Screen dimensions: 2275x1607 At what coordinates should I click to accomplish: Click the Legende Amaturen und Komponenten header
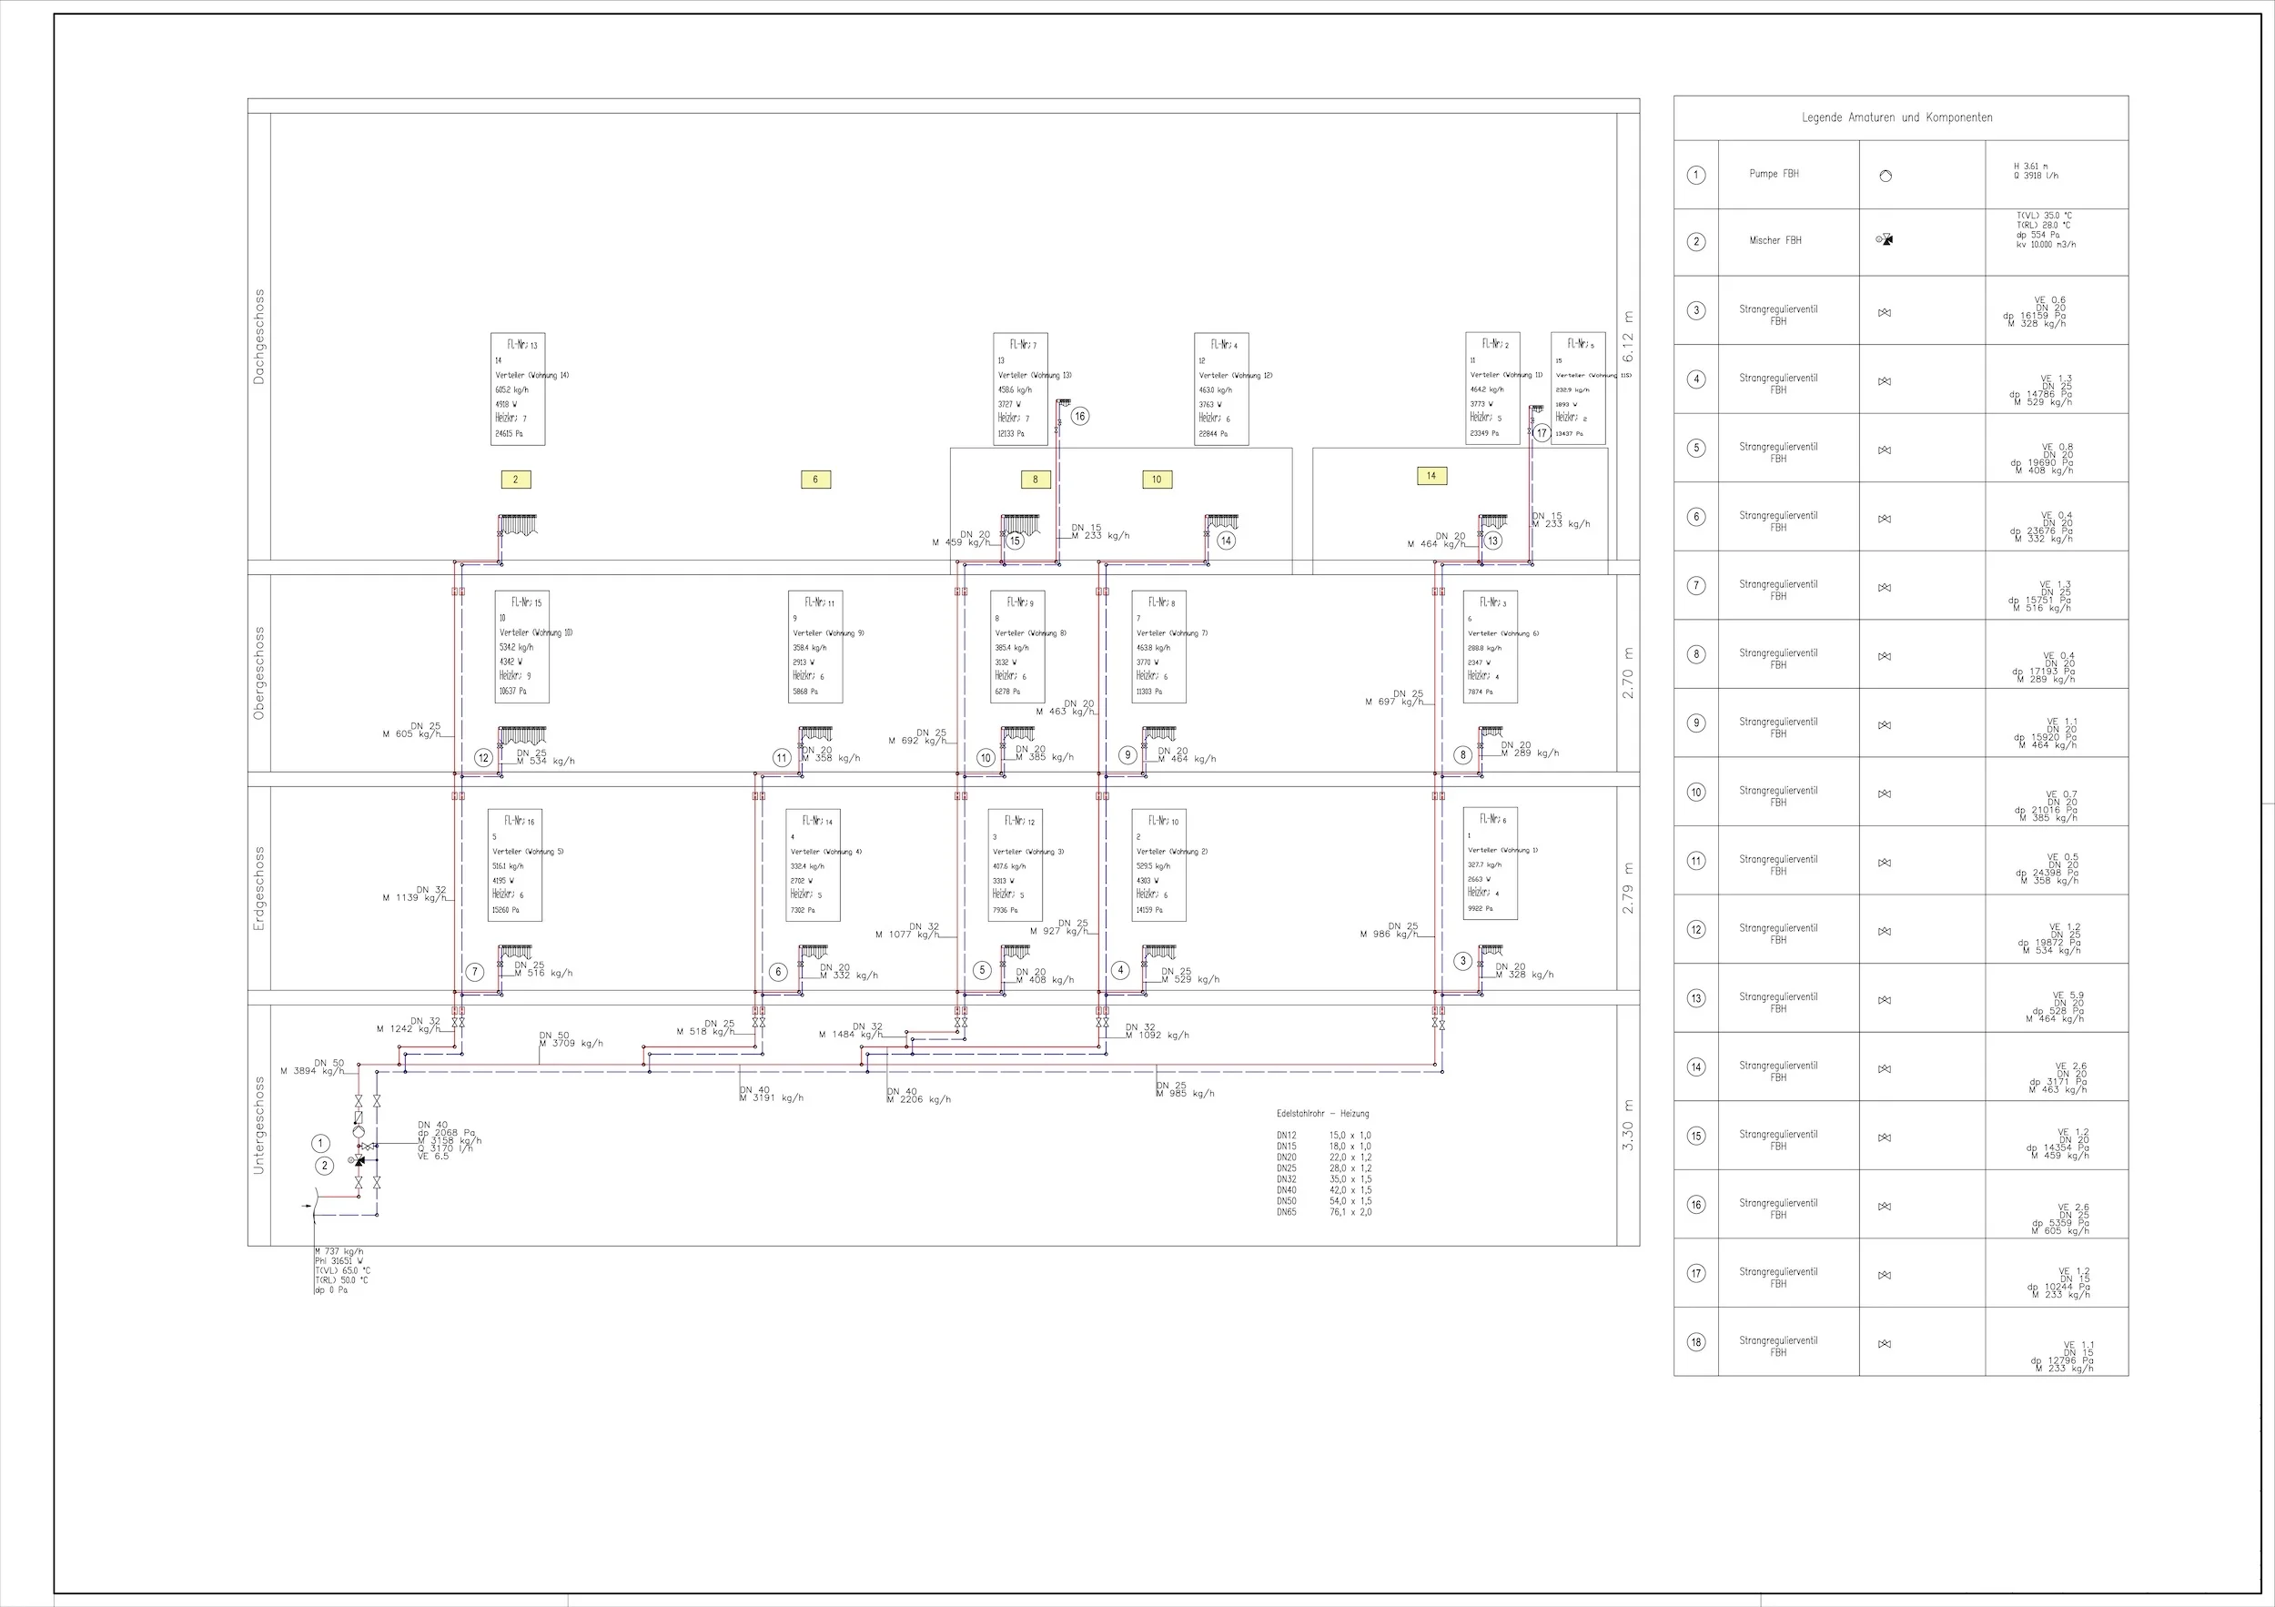point(1896,116)
